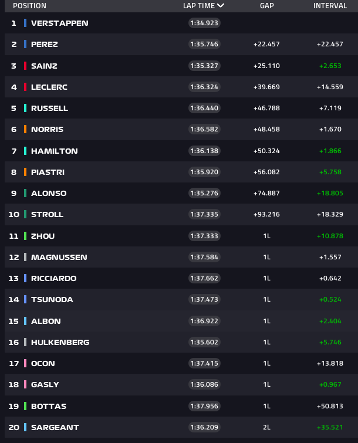358x443 pixels.
Task: Open the ALONSO driver entry
Action: pos(49,193)
